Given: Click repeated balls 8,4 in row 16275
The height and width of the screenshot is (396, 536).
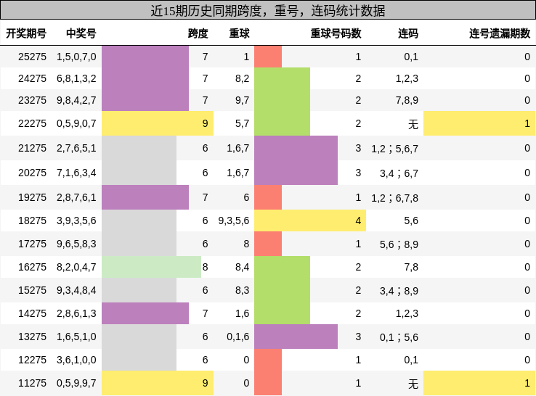Looking at the screenshot, I should [243, 267].
